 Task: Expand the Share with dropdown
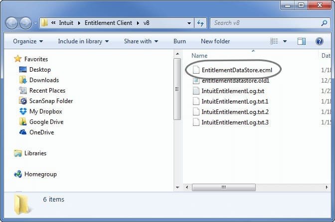tap(141, 41)
